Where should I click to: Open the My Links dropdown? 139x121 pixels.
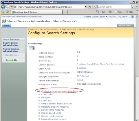123,17
